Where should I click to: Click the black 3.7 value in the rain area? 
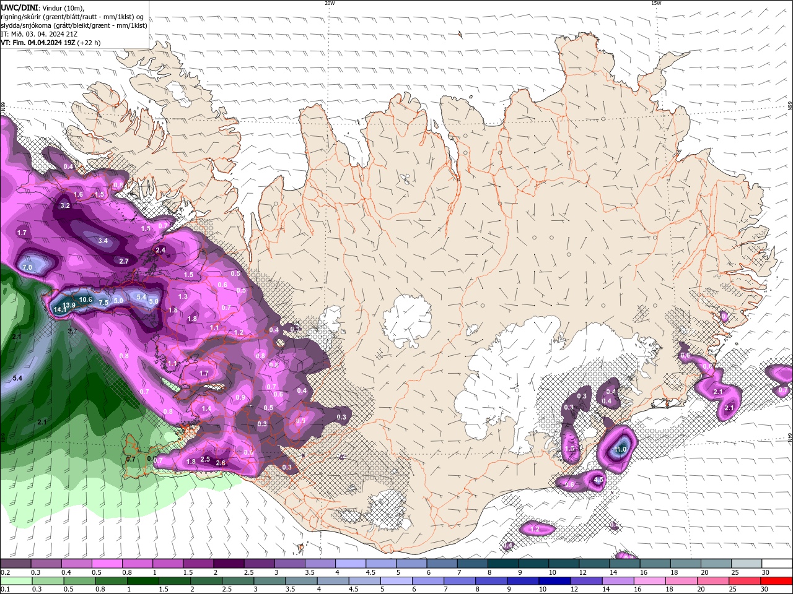click(72, 331)
